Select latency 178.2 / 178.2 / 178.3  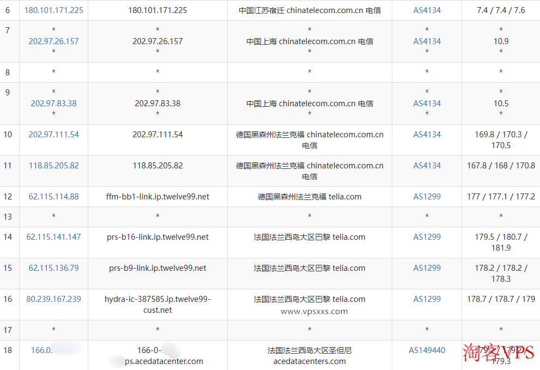tap(501, 274)
